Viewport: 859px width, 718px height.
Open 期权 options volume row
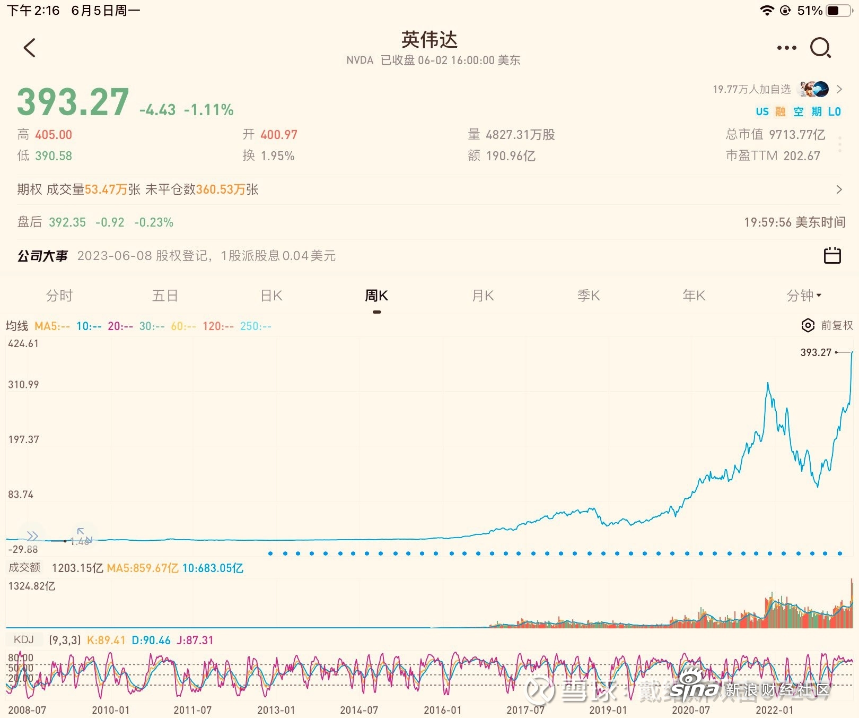coord(429,189)
